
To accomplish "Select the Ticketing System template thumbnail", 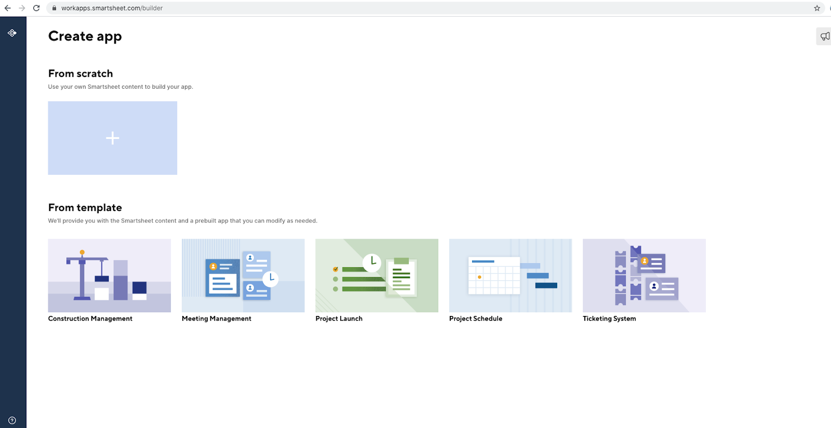I will pos(644,275).
